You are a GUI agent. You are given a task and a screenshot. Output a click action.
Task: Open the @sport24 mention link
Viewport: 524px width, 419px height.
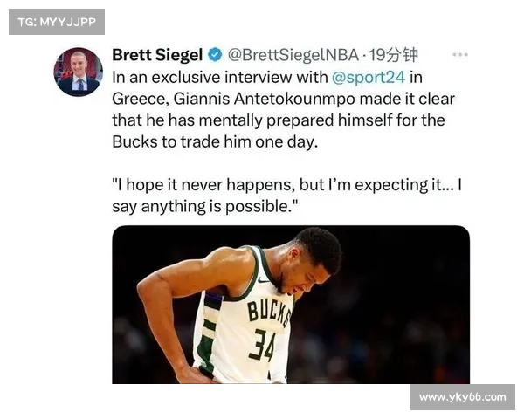pyautogui.click(x=369, y=78)
